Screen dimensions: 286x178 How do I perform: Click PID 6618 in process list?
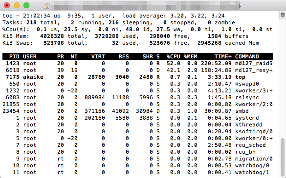tap(13, 70)
